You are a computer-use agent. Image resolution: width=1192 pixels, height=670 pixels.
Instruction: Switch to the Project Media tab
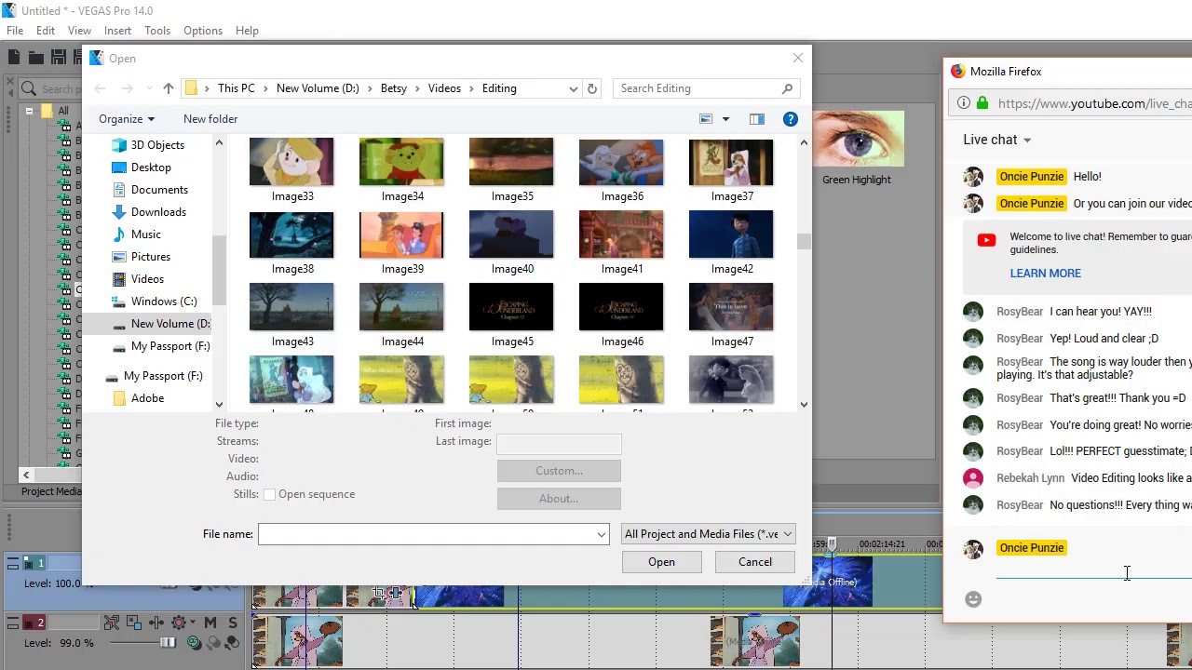coord(51,491)
